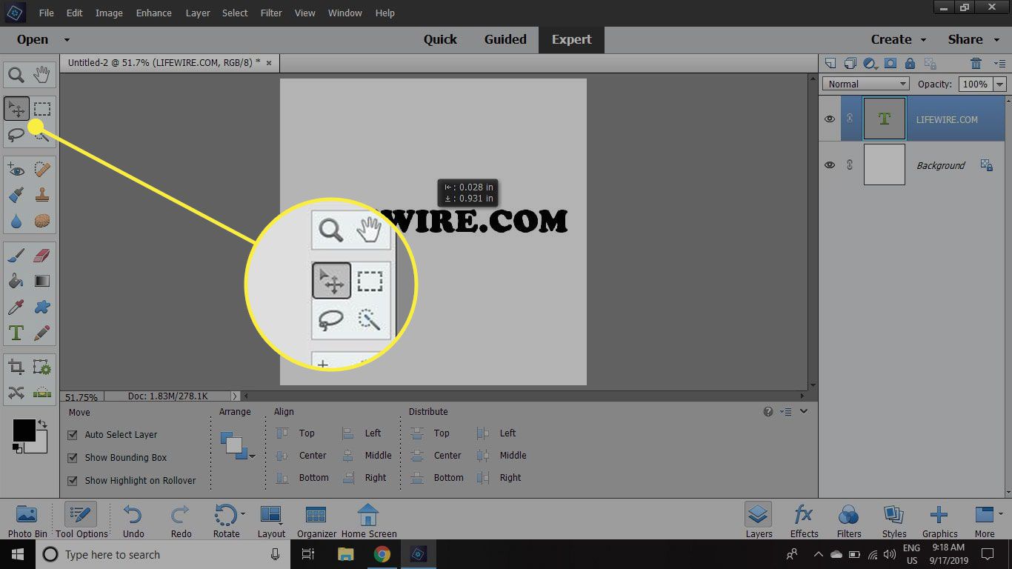Open the File menu
Screen dimensions: 1012x569
tap(46, 13)
